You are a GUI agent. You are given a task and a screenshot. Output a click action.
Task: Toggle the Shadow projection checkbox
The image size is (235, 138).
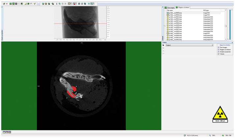point(219,51)
